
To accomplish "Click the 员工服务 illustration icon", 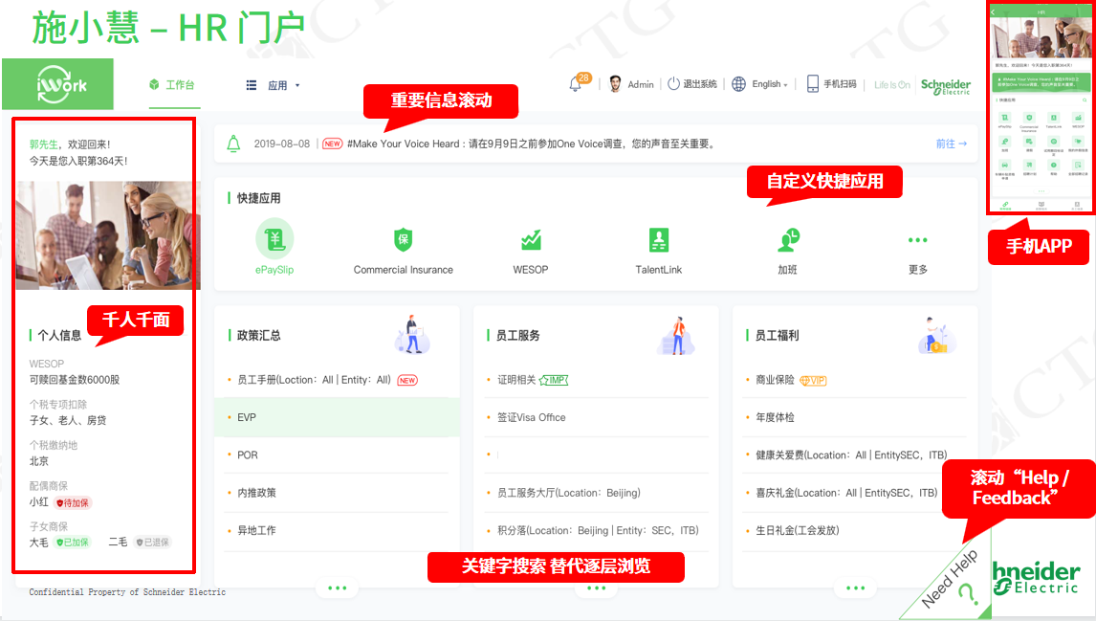I will [x=676, y=336].
